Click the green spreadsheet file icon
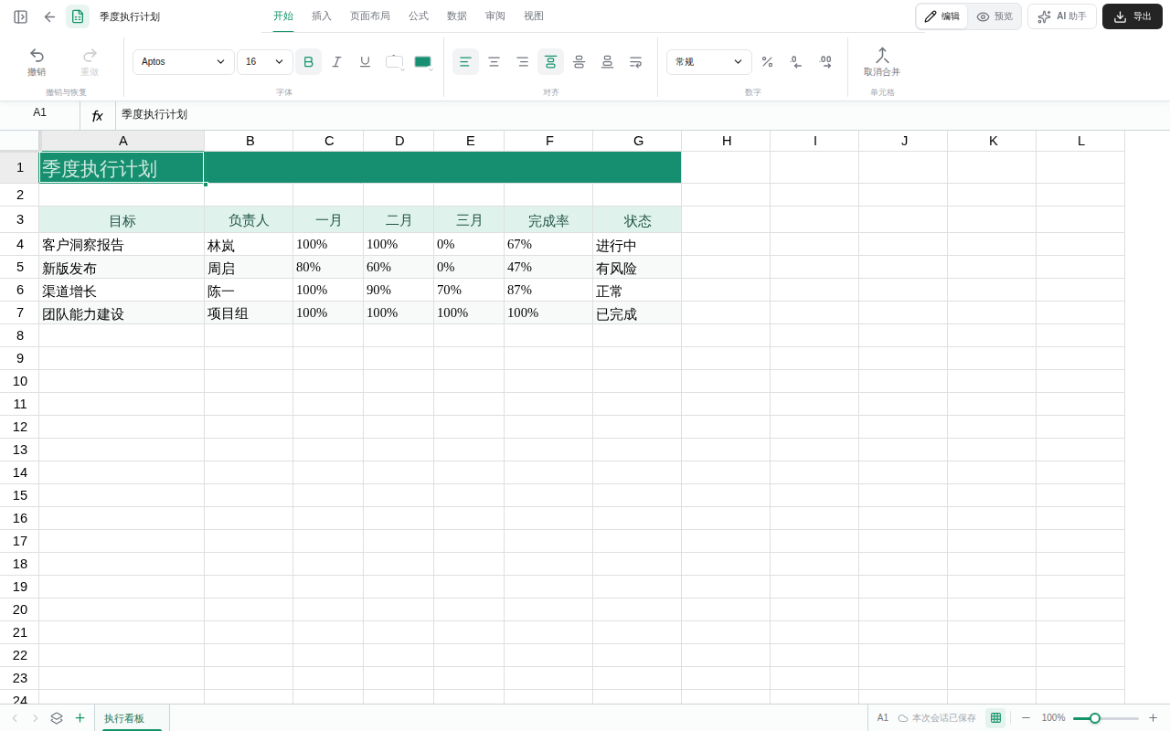Viewport: 1170px width, 731px height. [78, 16]
